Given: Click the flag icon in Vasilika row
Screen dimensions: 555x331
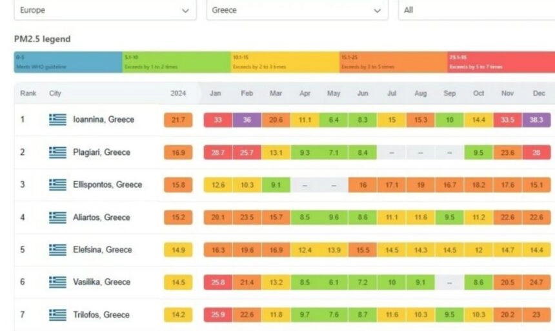Looking at the screenshot, I should click(57, 282).
